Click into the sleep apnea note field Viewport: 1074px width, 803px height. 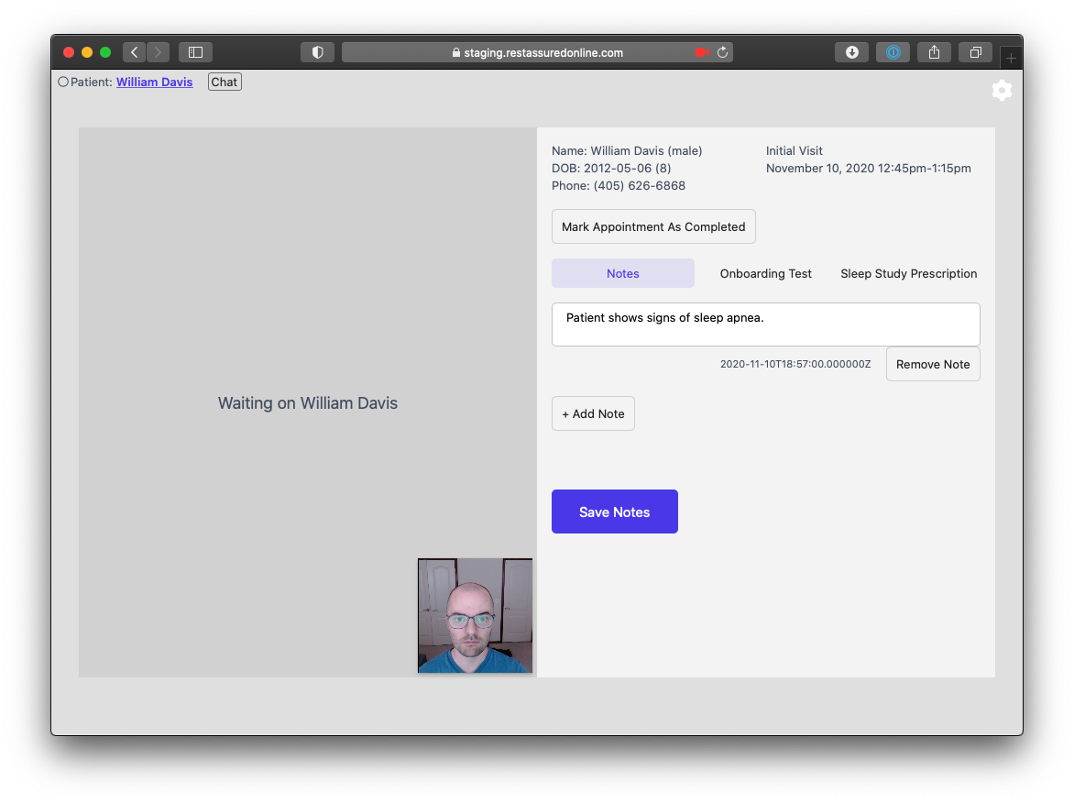point(765,324)
